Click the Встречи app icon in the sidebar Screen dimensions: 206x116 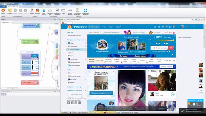click(69, 53)
